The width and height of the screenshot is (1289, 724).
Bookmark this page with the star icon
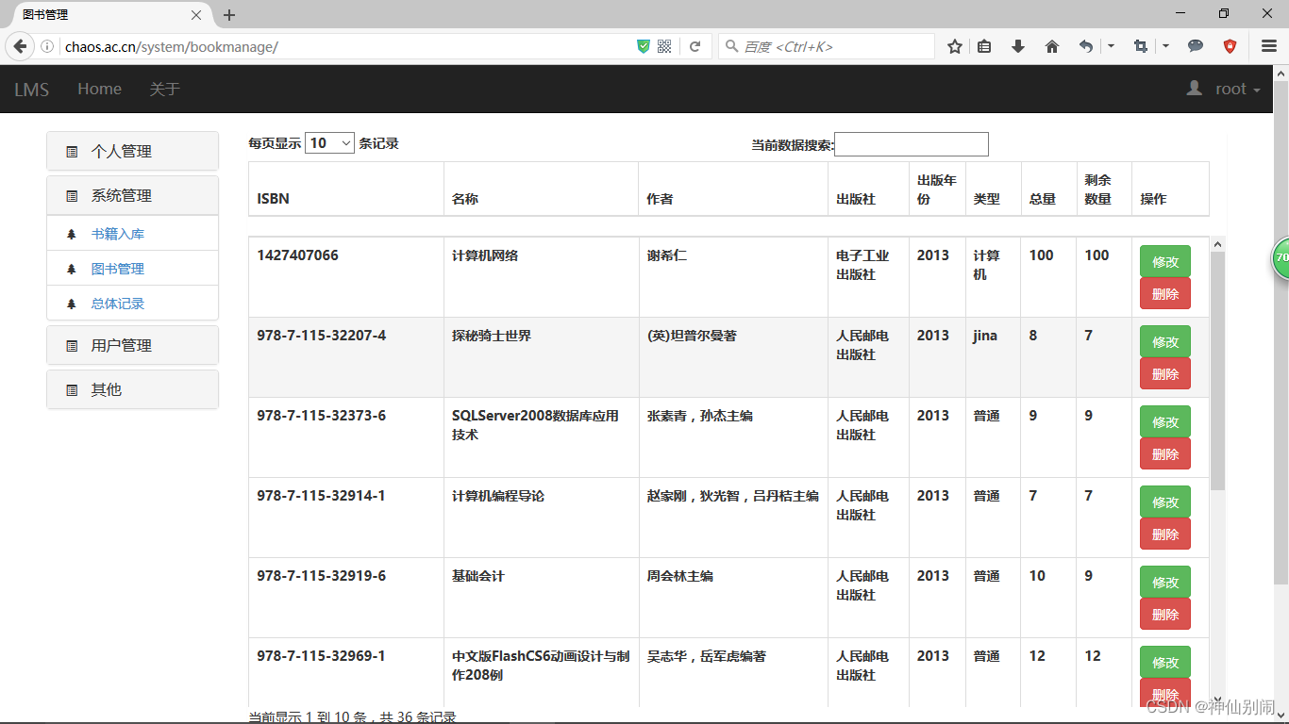pyautogui.click(x=955, y=46)
